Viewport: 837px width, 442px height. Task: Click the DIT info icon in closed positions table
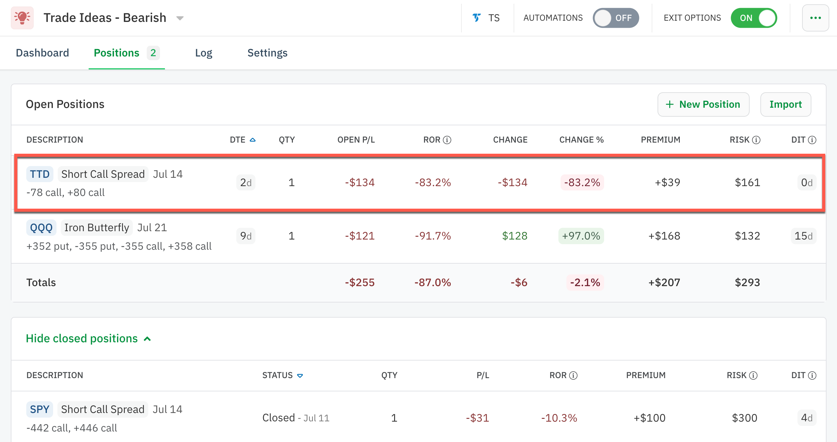[812, 375]
